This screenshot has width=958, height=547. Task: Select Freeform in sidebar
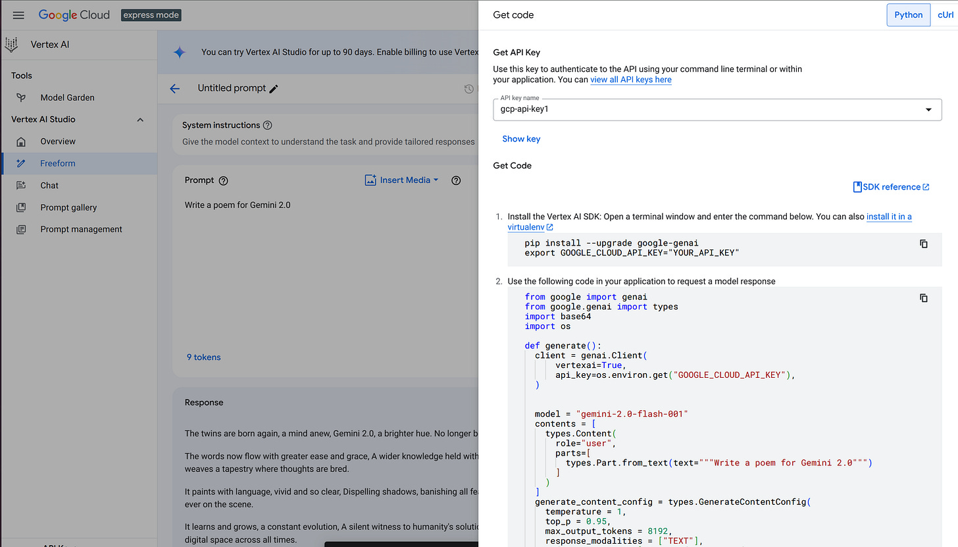click(80, 163)
